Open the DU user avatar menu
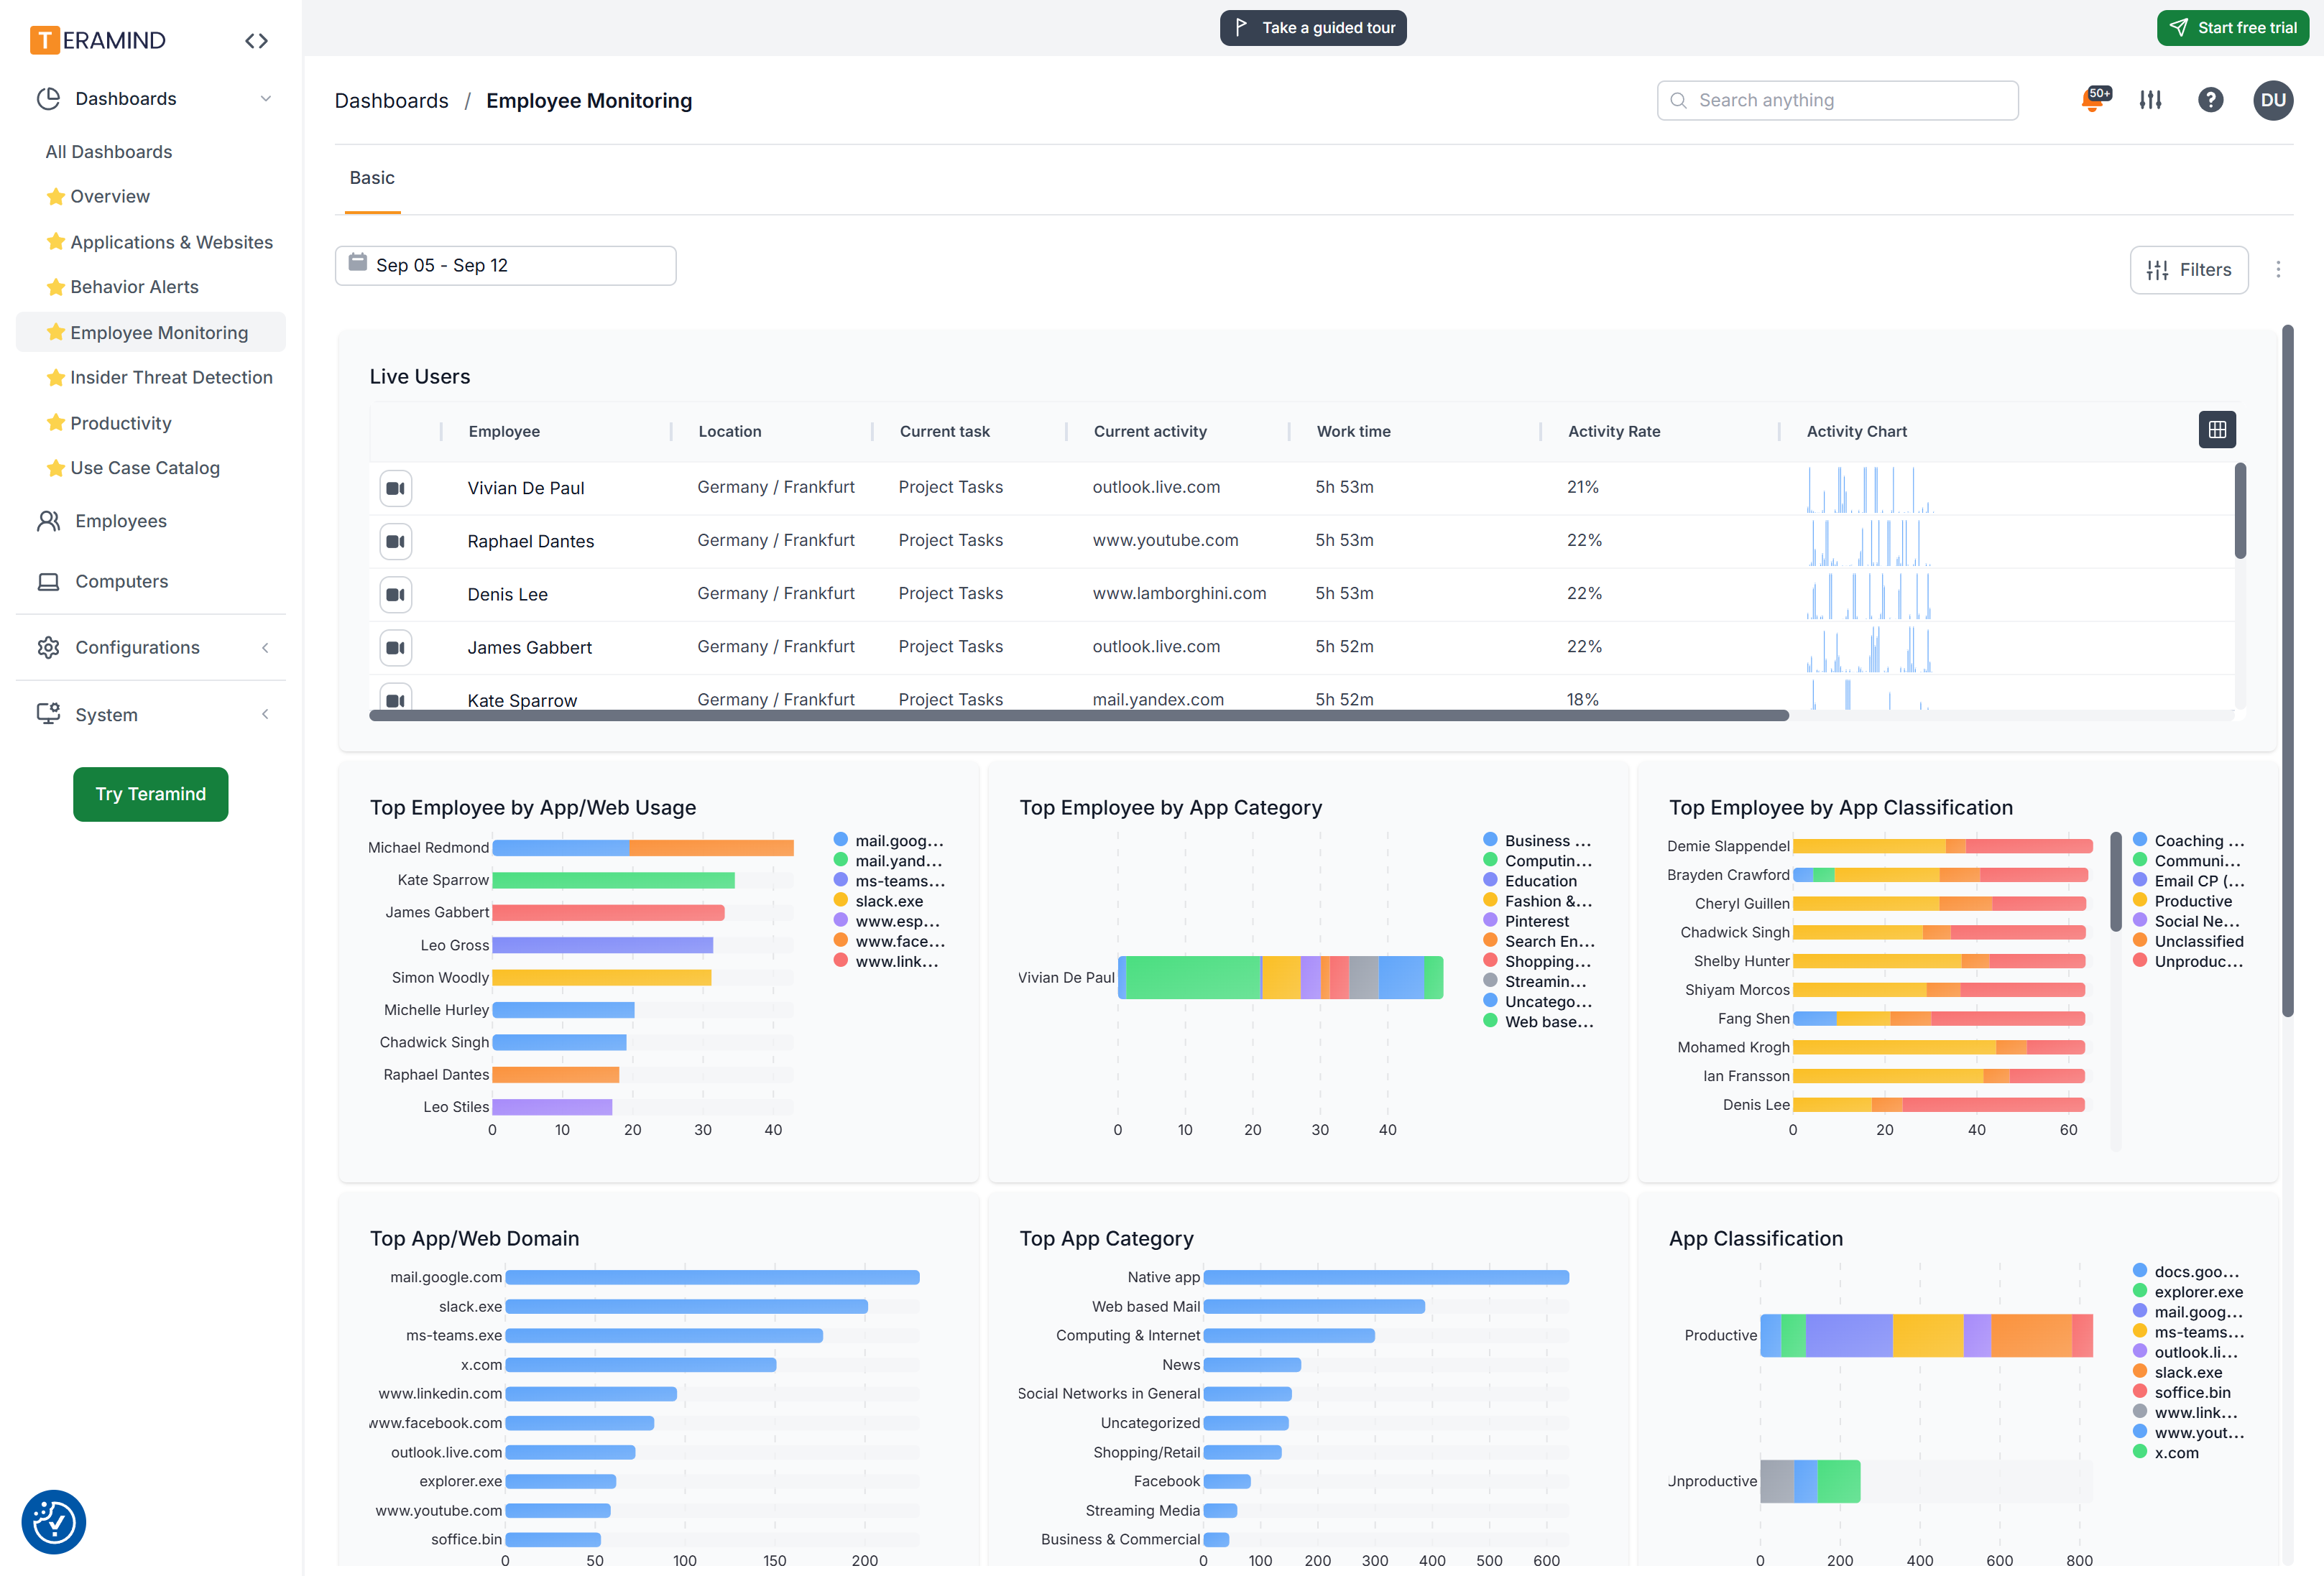 click(2272, 100)
